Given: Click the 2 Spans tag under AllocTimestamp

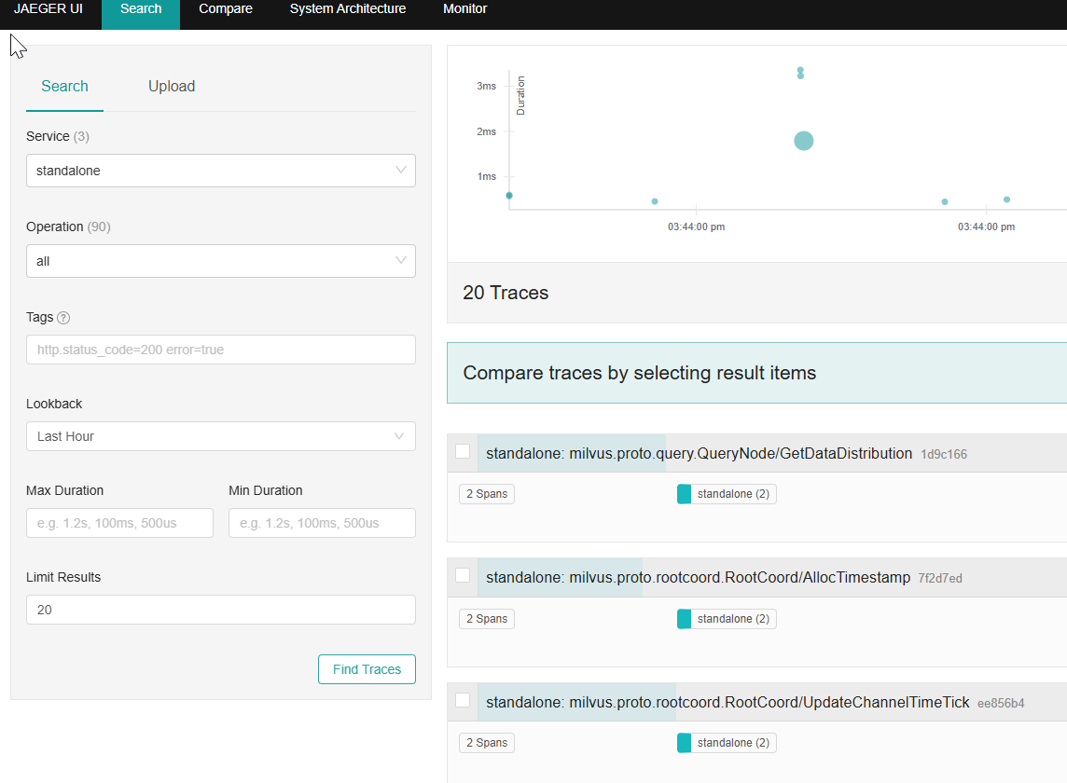Looking at the screenshot, I should [487, 619].
